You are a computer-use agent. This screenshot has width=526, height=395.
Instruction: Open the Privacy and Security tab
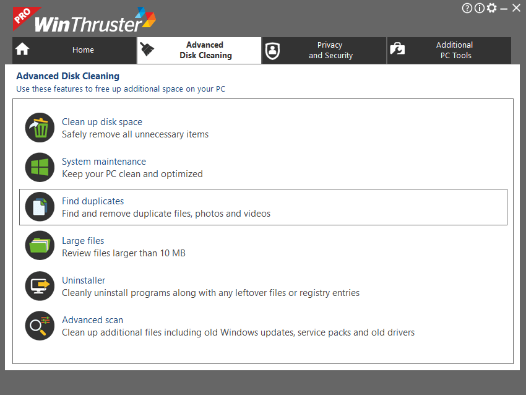click(324, 50)
